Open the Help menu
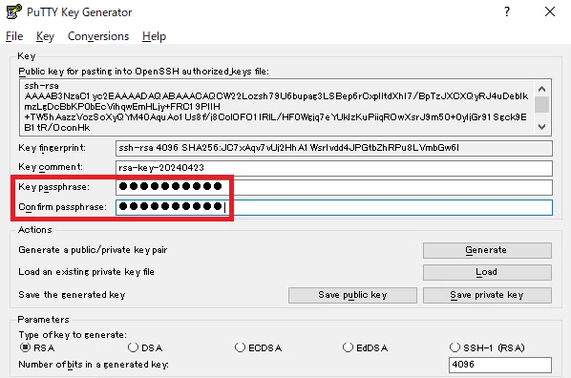571x378 pixels. [x=154, y=36]
